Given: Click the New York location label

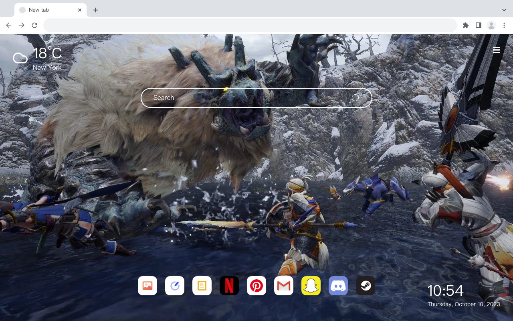Looking at the screenshot, I should click(x=47, y=68).
